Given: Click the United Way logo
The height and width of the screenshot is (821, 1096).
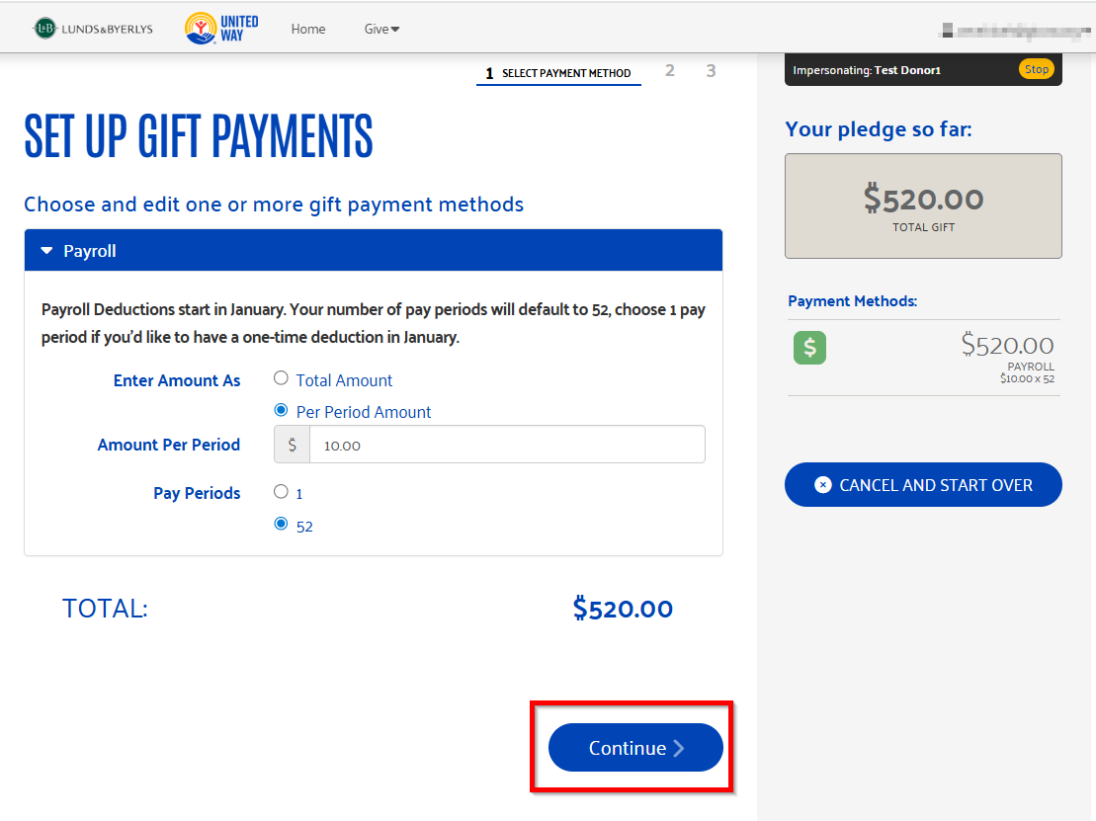Looking at the screenshot, I should 221,29.
